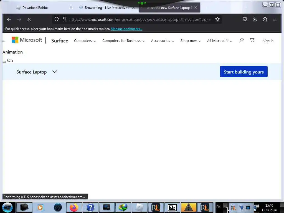284x213 pixels.
Task: Expand the Accessories menu
Action: pyautogui.click(x=163, y=41)
